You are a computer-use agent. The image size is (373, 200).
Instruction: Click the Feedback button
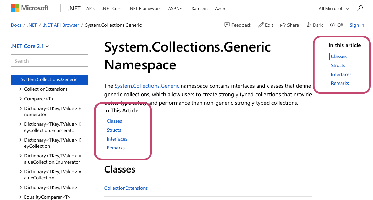point(238,25)
